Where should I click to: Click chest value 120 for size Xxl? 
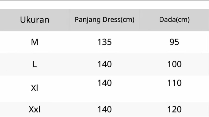click(174, 109)
